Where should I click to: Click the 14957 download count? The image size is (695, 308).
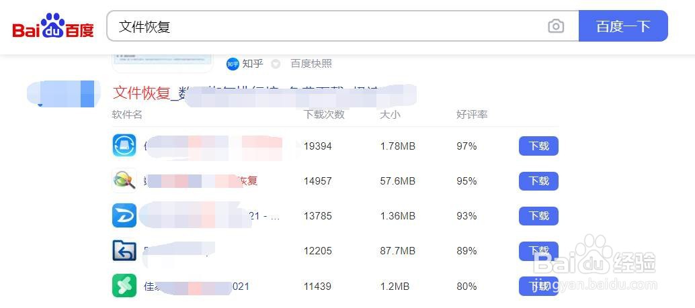[x=318, y=181]
